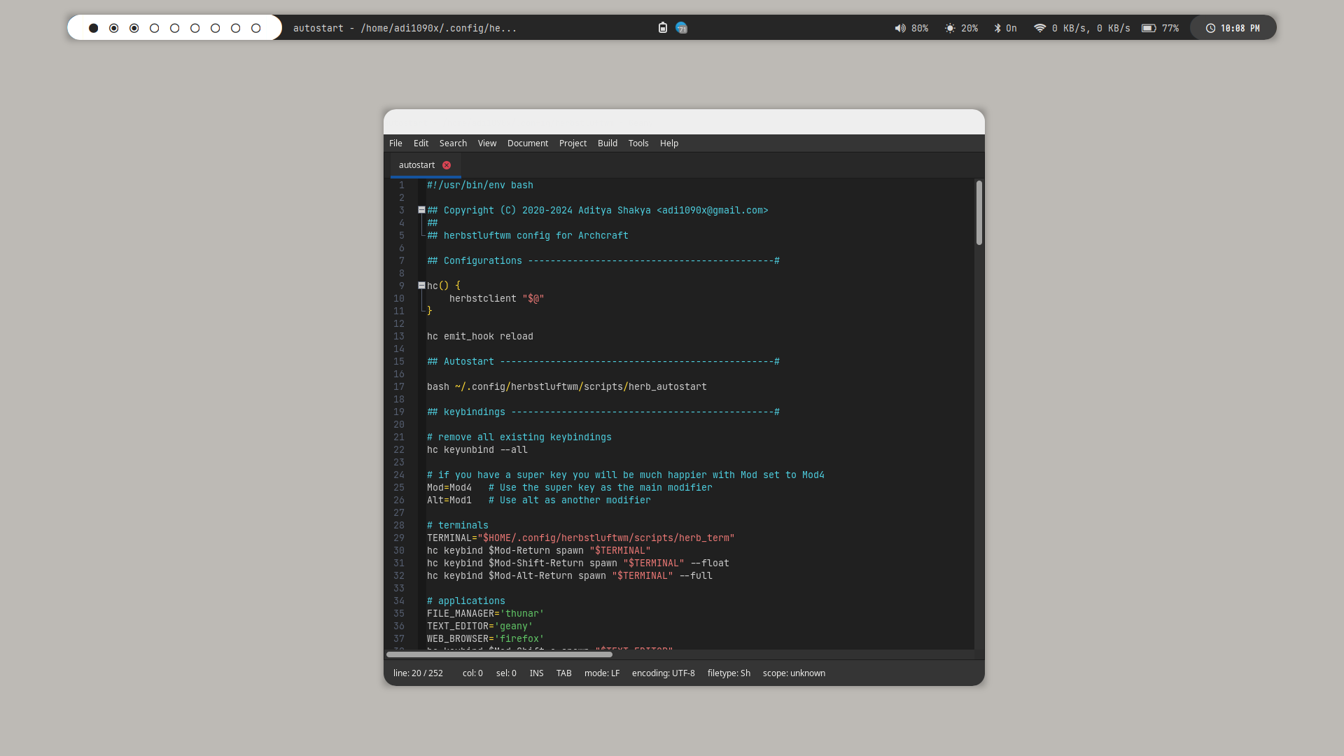Close the autostart tab
The image size is (1344, 756).
click(x=447, y=165)
